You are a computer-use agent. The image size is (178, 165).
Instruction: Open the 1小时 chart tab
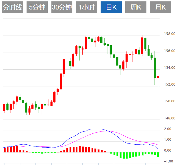(x=87, y=7)
